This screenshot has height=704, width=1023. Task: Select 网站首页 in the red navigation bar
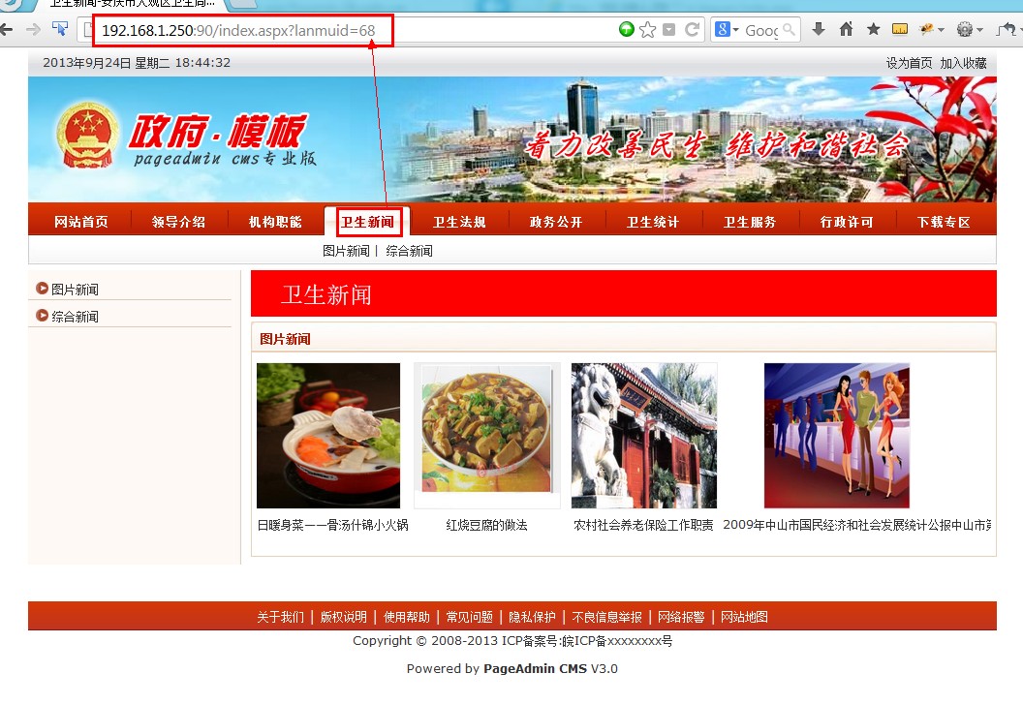click(x=81, y=222)
